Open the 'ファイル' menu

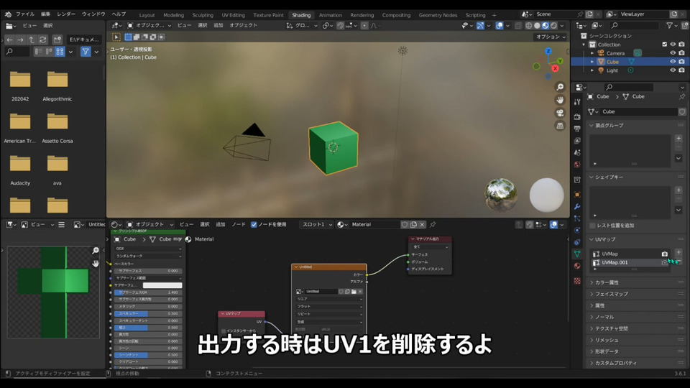[x=25, y=14]
